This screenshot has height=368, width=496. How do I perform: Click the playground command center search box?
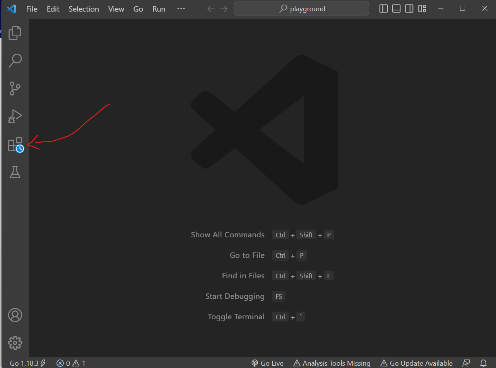pos(301,8)
